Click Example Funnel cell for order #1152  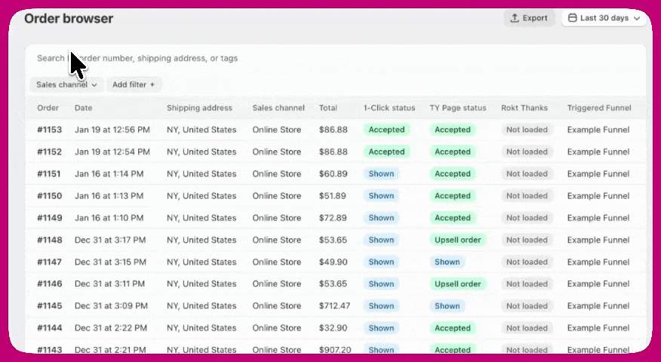598,152
